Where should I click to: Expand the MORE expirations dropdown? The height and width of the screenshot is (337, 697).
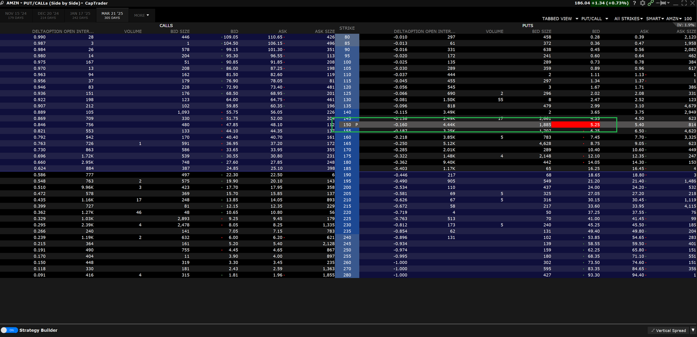click(x=142, y=15)
